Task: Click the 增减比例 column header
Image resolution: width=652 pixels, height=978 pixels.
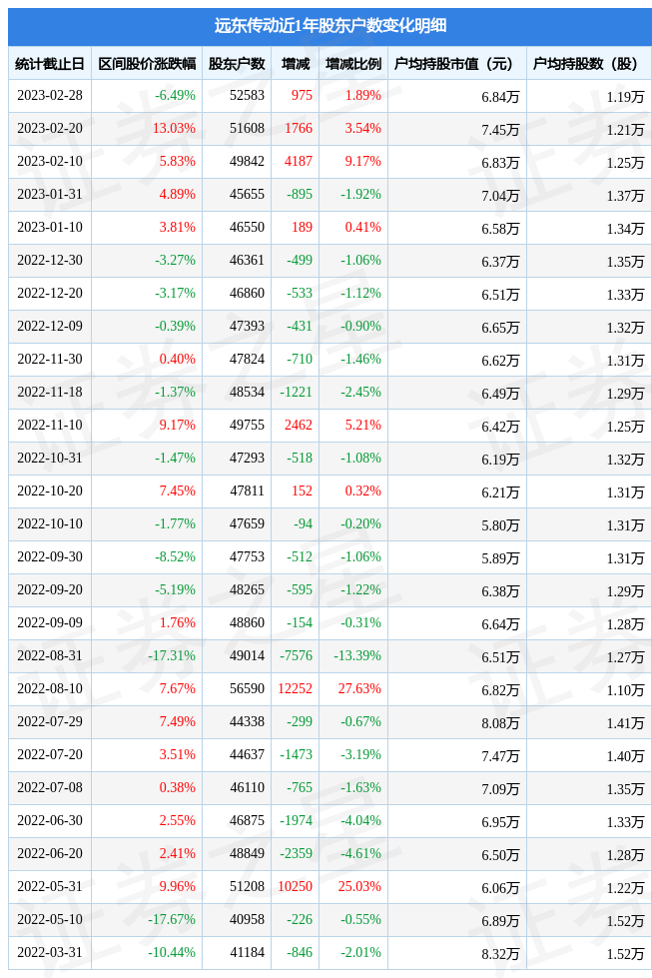Action: 353,64
